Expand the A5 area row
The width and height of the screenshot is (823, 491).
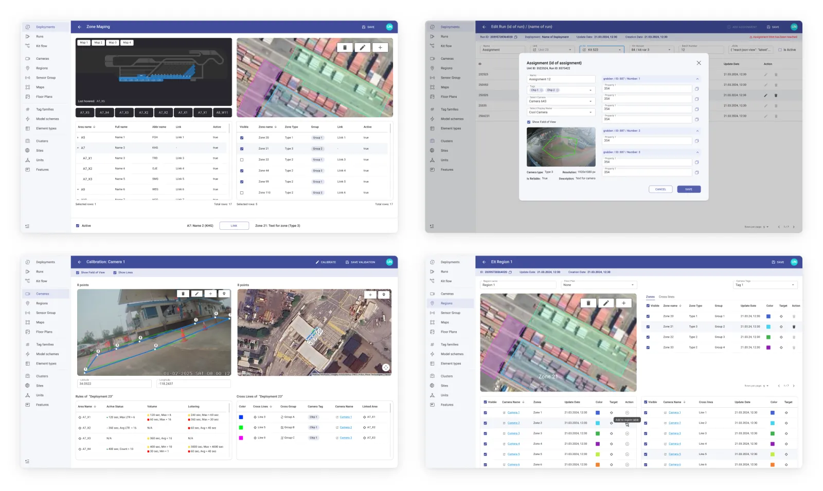[78, 137]
